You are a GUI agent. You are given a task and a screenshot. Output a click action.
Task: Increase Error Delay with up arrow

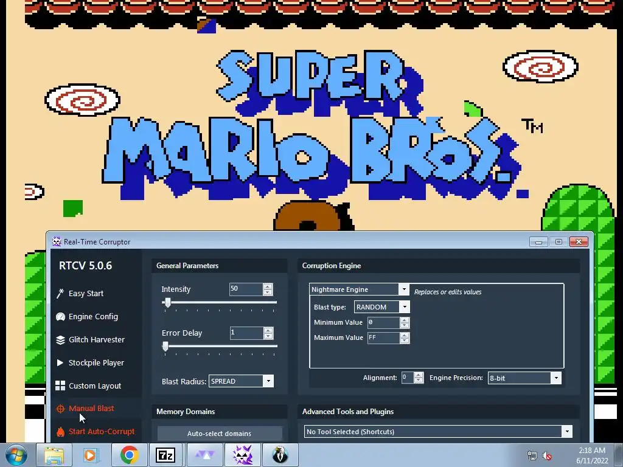tap(268, 330)
